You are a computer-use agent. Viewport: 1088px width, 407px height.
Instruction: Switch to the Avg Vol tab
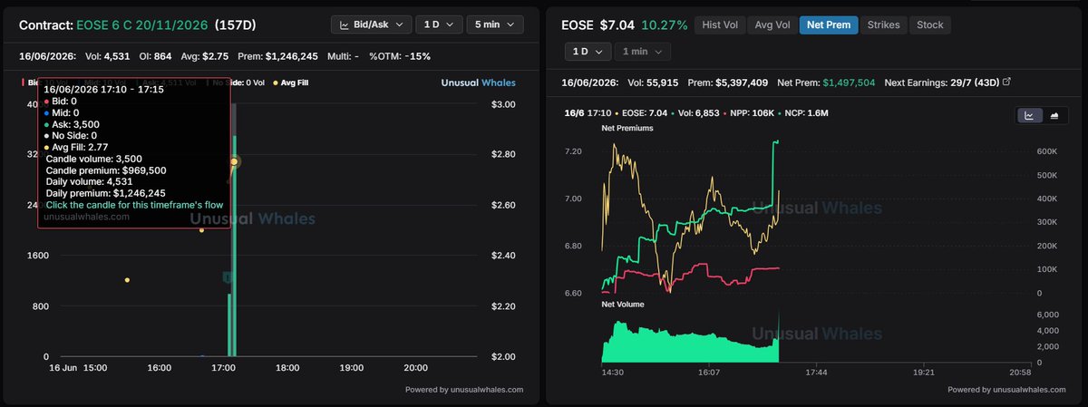pos(772,24)
